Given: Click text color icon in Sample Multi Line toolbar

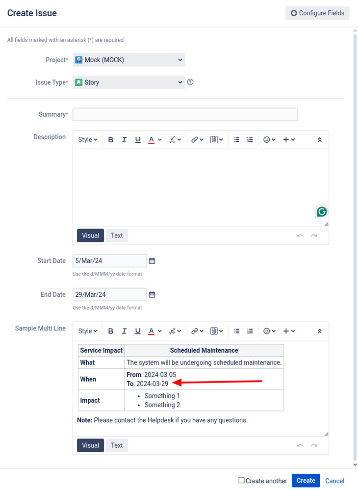Looking at the screenshot, I should click(151, 331).
